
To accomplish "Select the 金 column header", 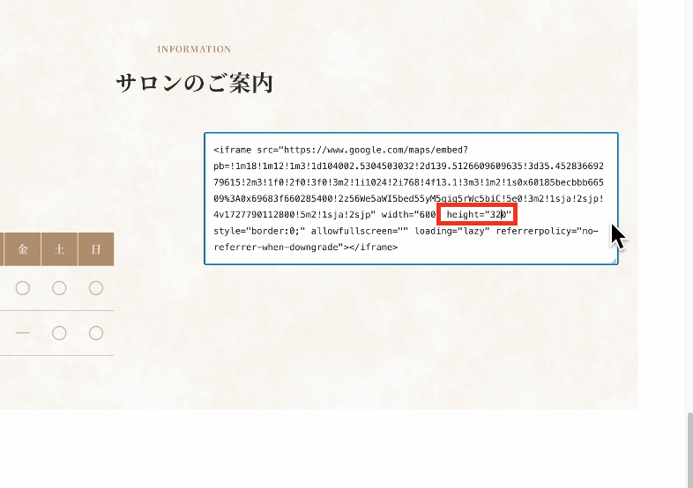I will coord(23,250).
